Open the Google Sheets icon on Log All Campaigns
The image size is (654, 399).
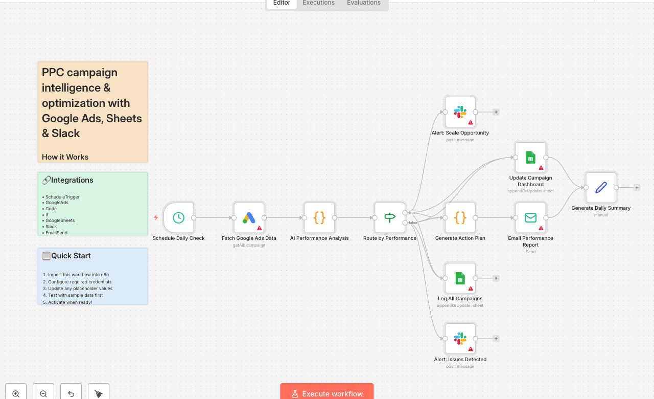click(x=460, y=278)
